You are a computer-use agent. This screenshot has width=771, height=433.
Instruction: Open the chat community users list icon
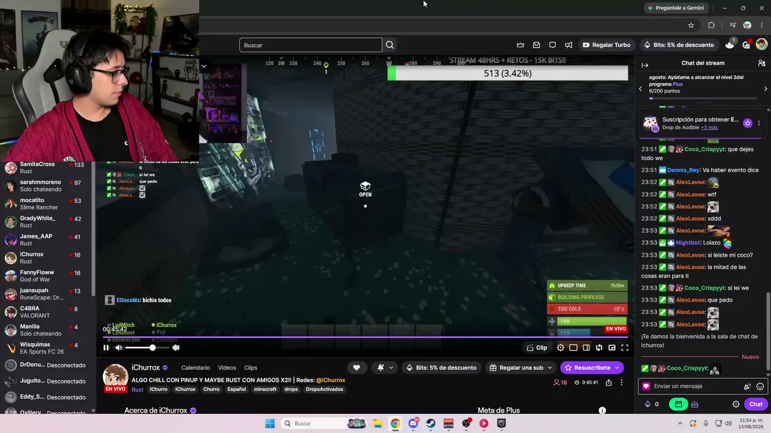coord(761,63)
